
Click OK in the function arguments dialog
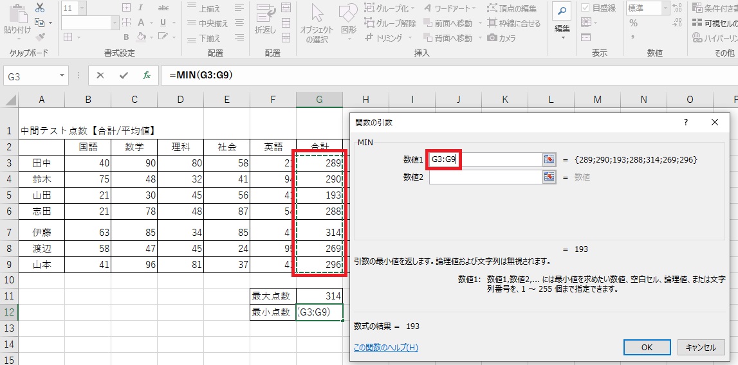(x=647, y=347)
